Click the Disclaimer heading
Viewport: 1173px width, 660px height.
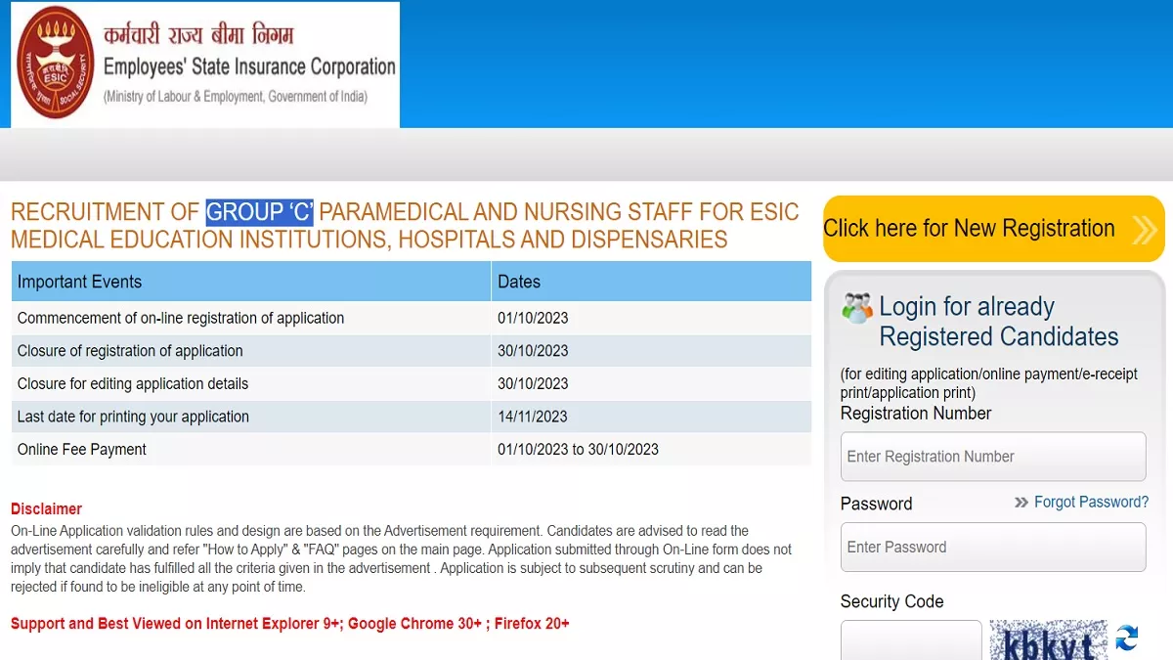[x=46, y=508]
